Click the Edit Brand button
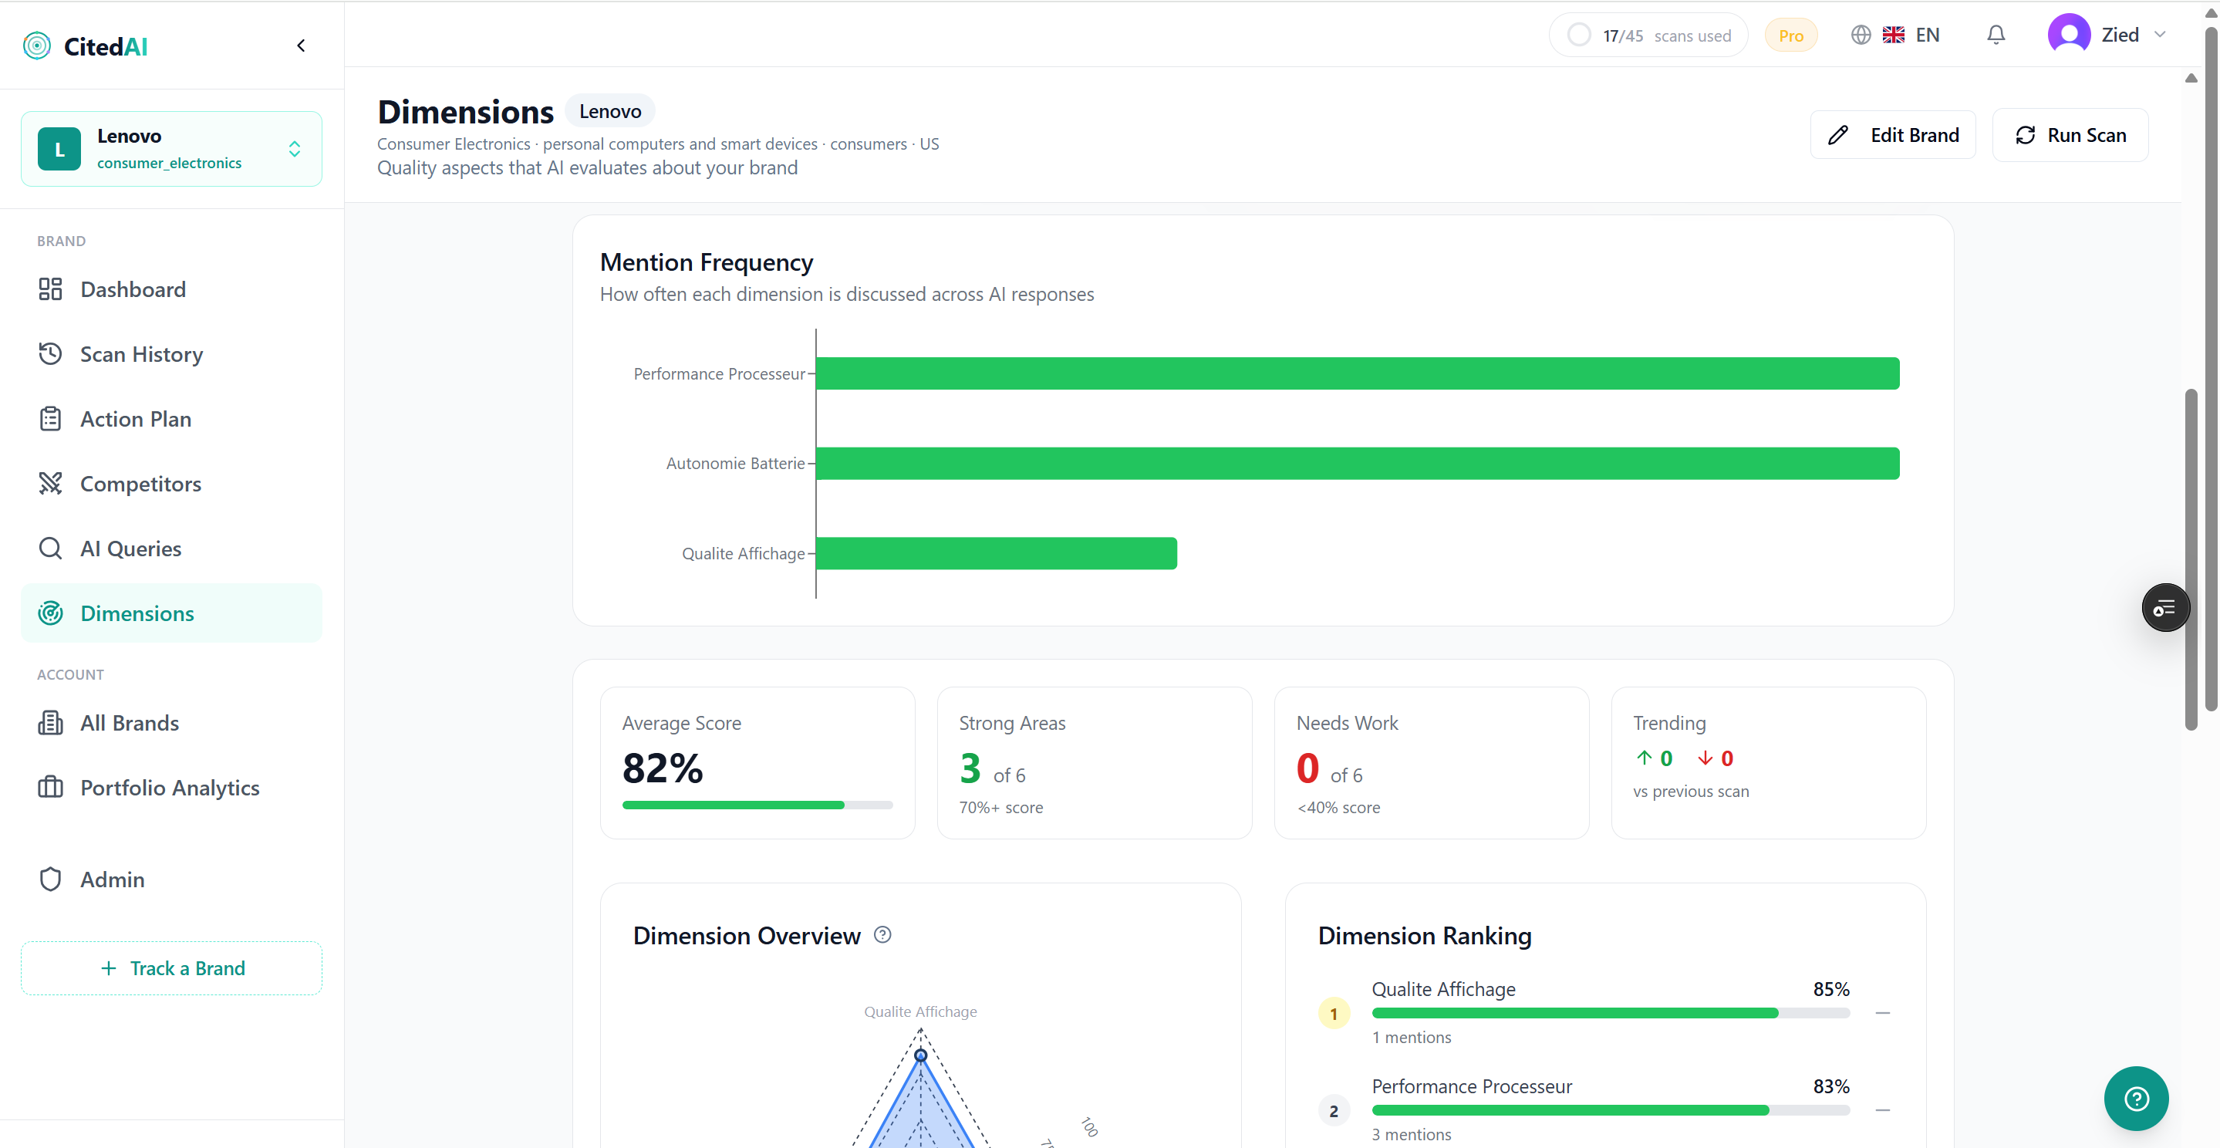Image resolution: width=2220 pixels, height=1148 pixels. pyautogui.click(x=1892, y=135)
